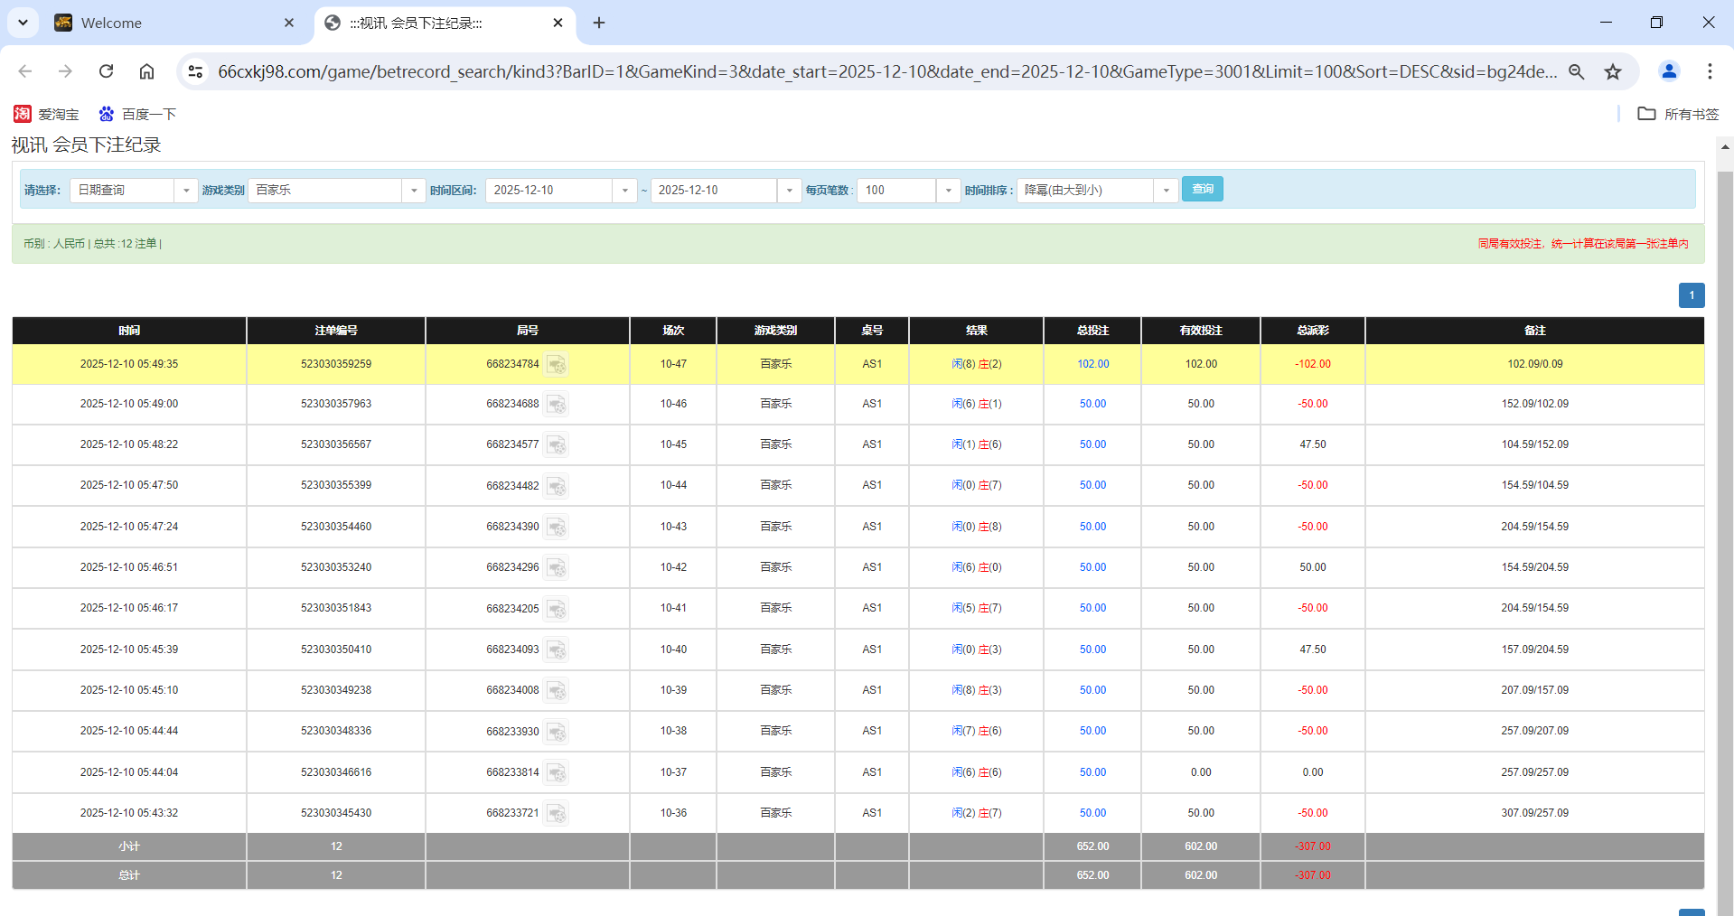The width and height of the screenshot is (1734, 916).
Task: Click page 1 pagination button
Action: pyautogui.click(x=1692, y=295)
